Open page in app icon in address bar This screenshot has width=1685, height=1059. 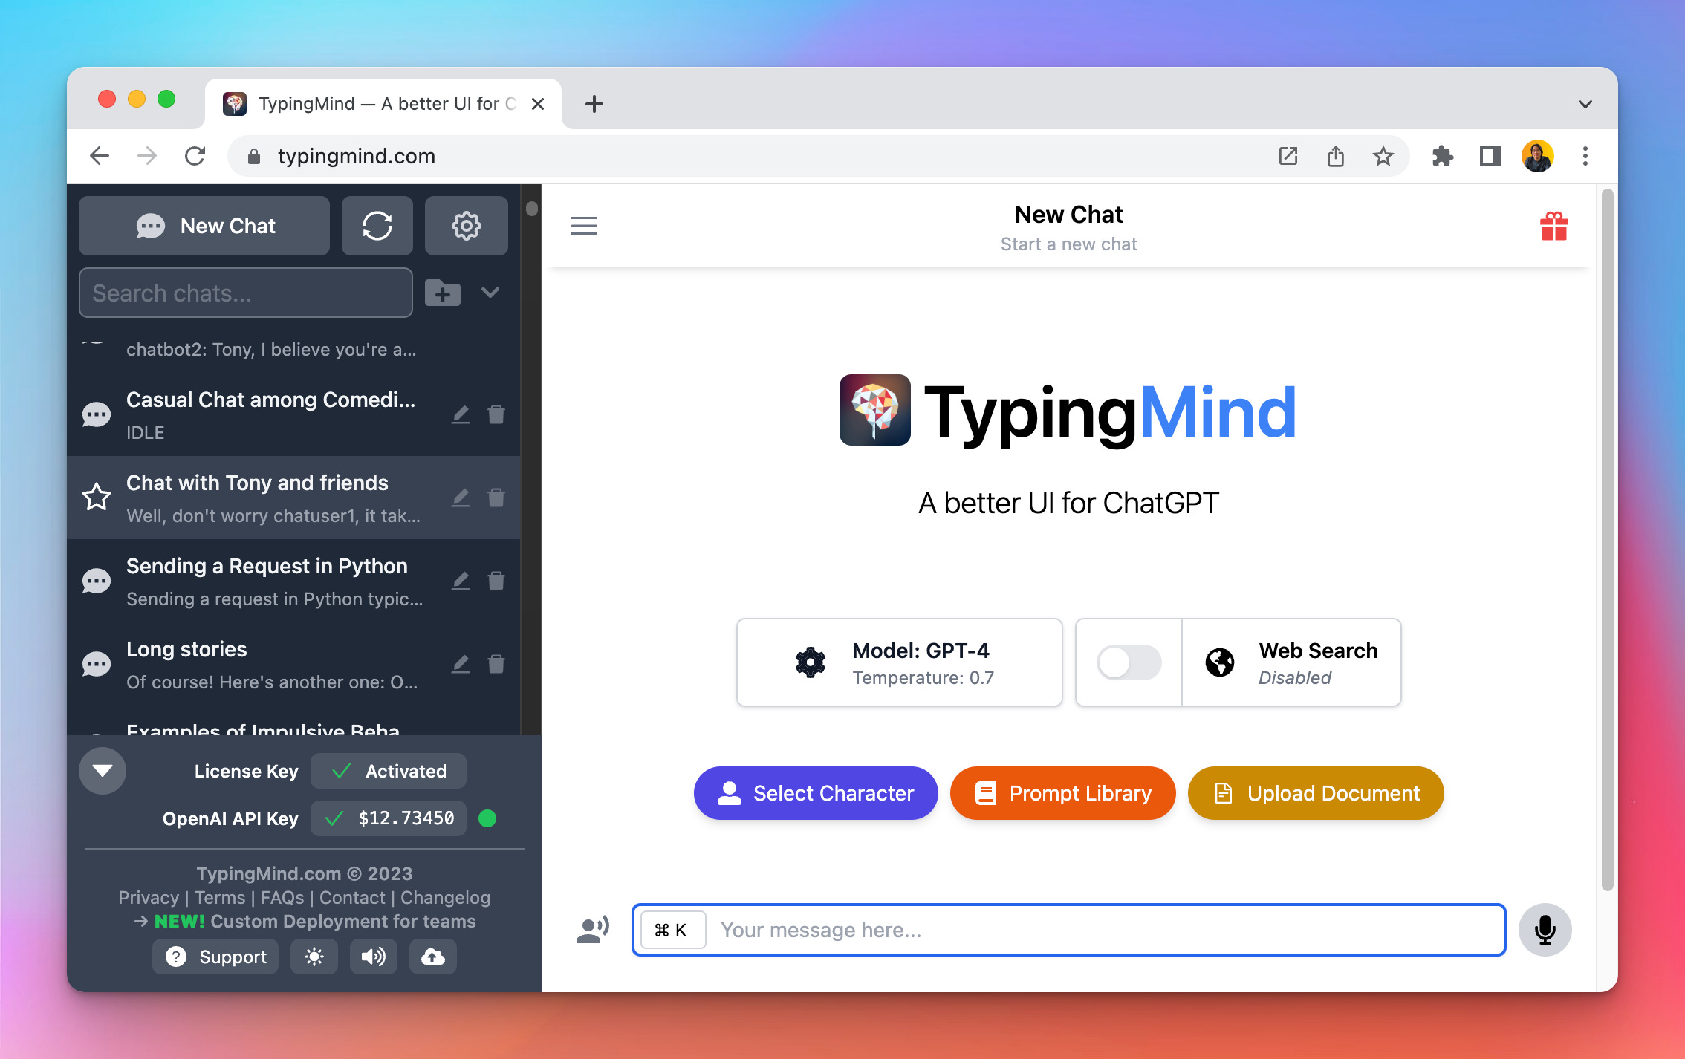(1288, 156)
